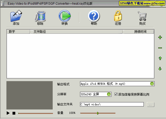Move item up with green up arrow

[160, 58]
